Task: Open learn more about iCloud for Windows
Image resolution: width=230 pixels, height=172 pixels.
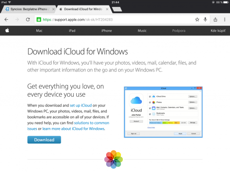Action: [x=74, y=128]
